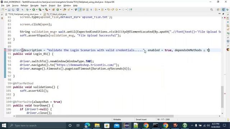Open the Help menu
This screenshot has width=230, height=129.
tap(75, 6)
